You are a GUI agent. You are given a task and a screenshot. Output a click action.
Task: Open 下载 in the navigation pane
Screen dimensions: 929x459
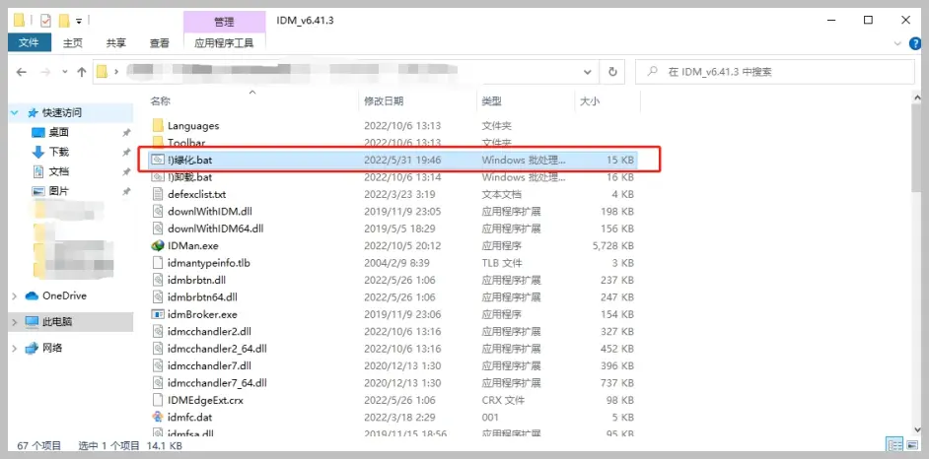tap(58, 152)
